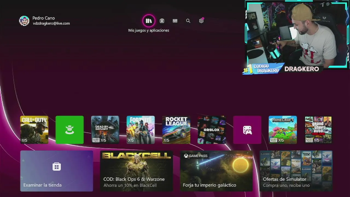Image resolution: width=350 pixels, height=197 pixels.
Task: Click the Pedro Cano account name
Action: [43, 18]
